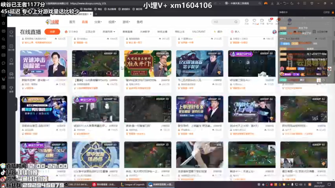Open the 掌中发现 挑战师 stream thumbnail
This screenshot has height=188, width=335.
coord(95,155)
